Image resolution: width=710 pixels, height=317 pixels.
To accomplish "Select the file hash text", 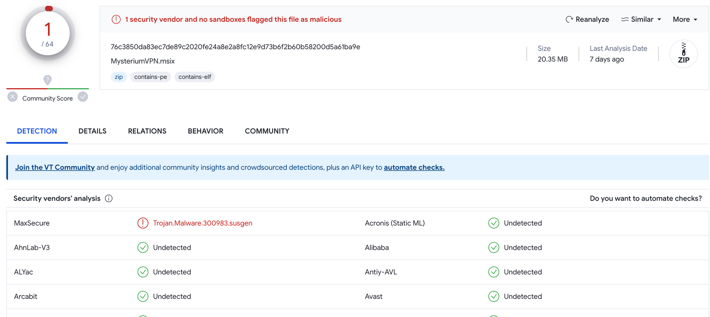I will click(235, 47).
